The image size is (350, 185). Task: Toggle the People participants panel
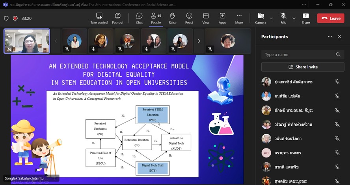coord(156,18)
